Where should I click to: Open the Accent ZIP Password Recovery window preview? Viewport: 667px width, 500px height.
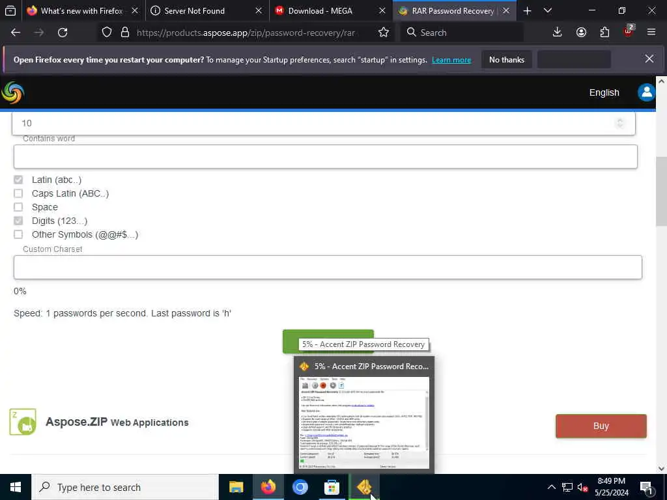[x=364, y=415]
